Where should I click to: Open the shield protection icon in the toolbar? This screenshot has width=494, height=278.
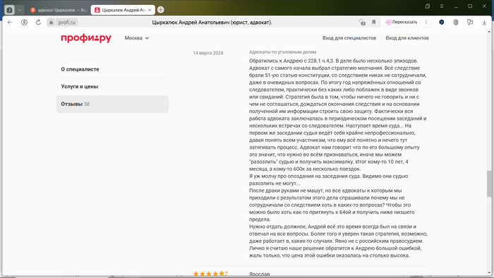pos(456,23)
